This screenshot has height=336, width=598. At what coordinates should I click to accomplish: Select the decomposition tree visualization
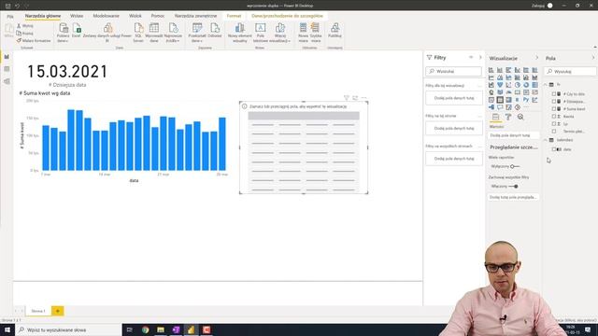491,107
